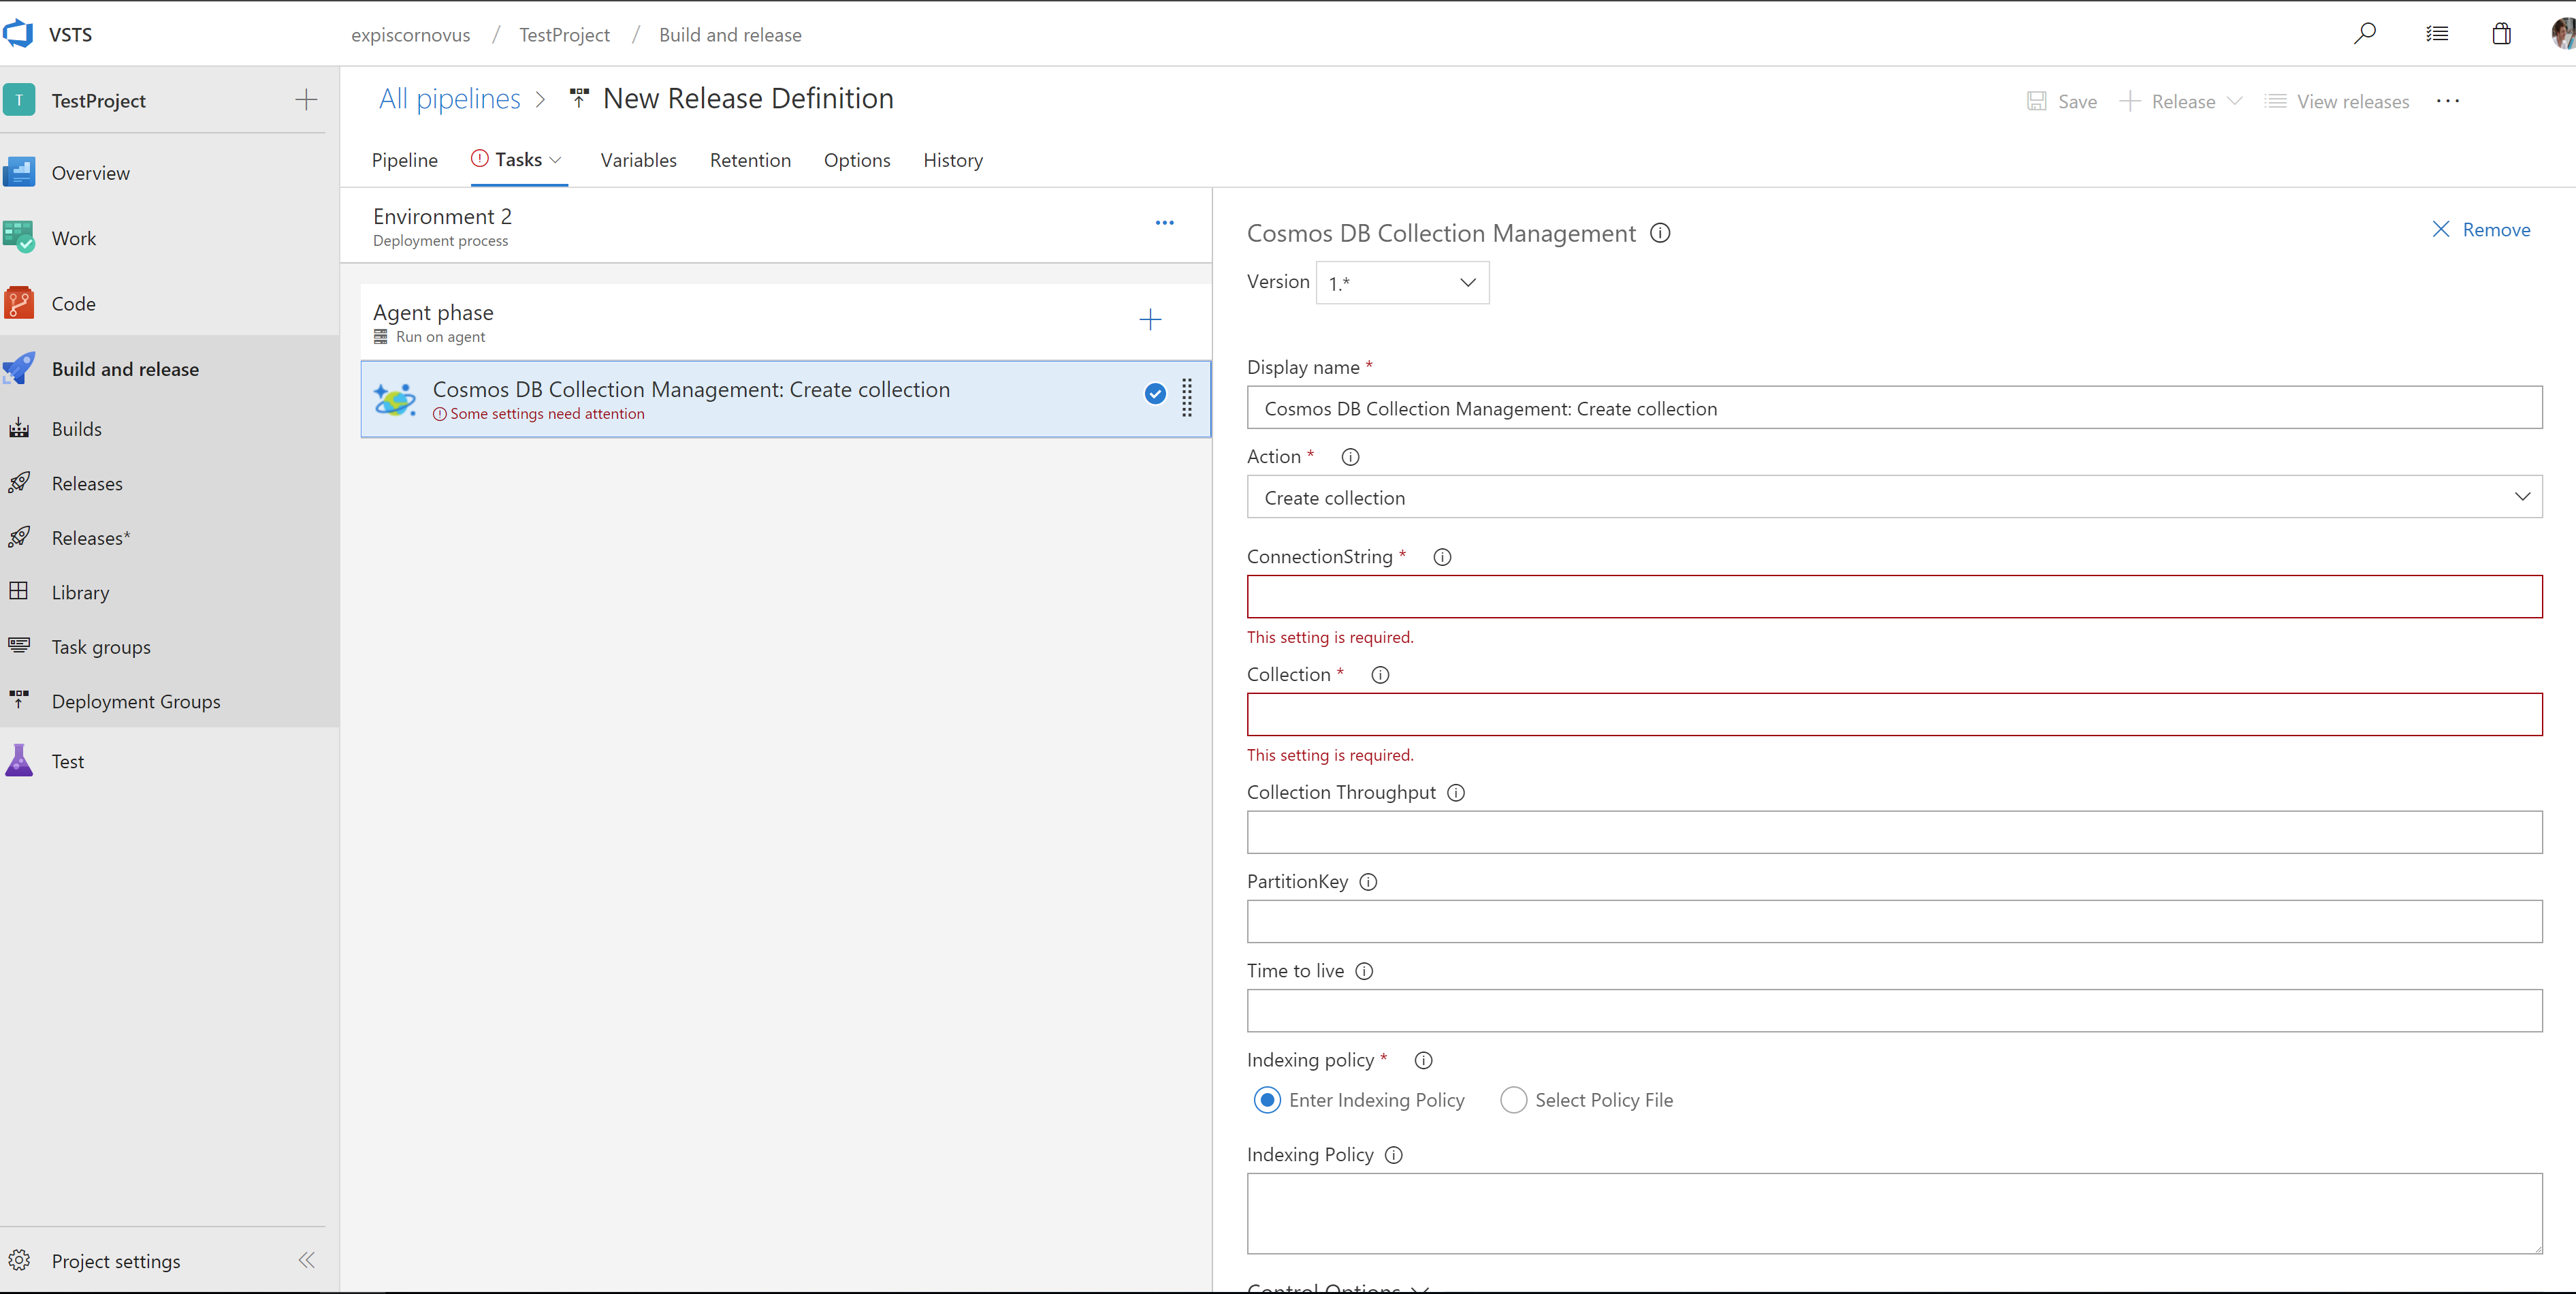The height and width of the screenshot is (1294, 2576).
Task: Switch to the Variables tab
Action: [638, 160]
